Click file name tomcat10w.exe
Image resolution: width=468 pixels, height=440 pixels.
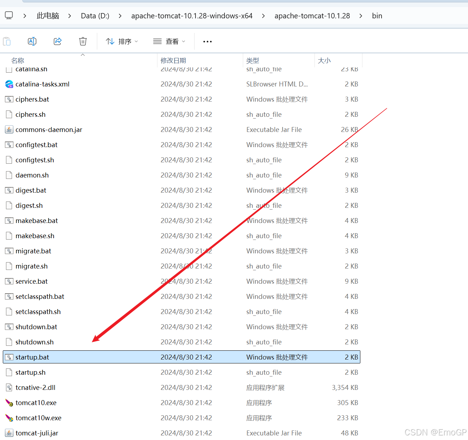point(38,418)
